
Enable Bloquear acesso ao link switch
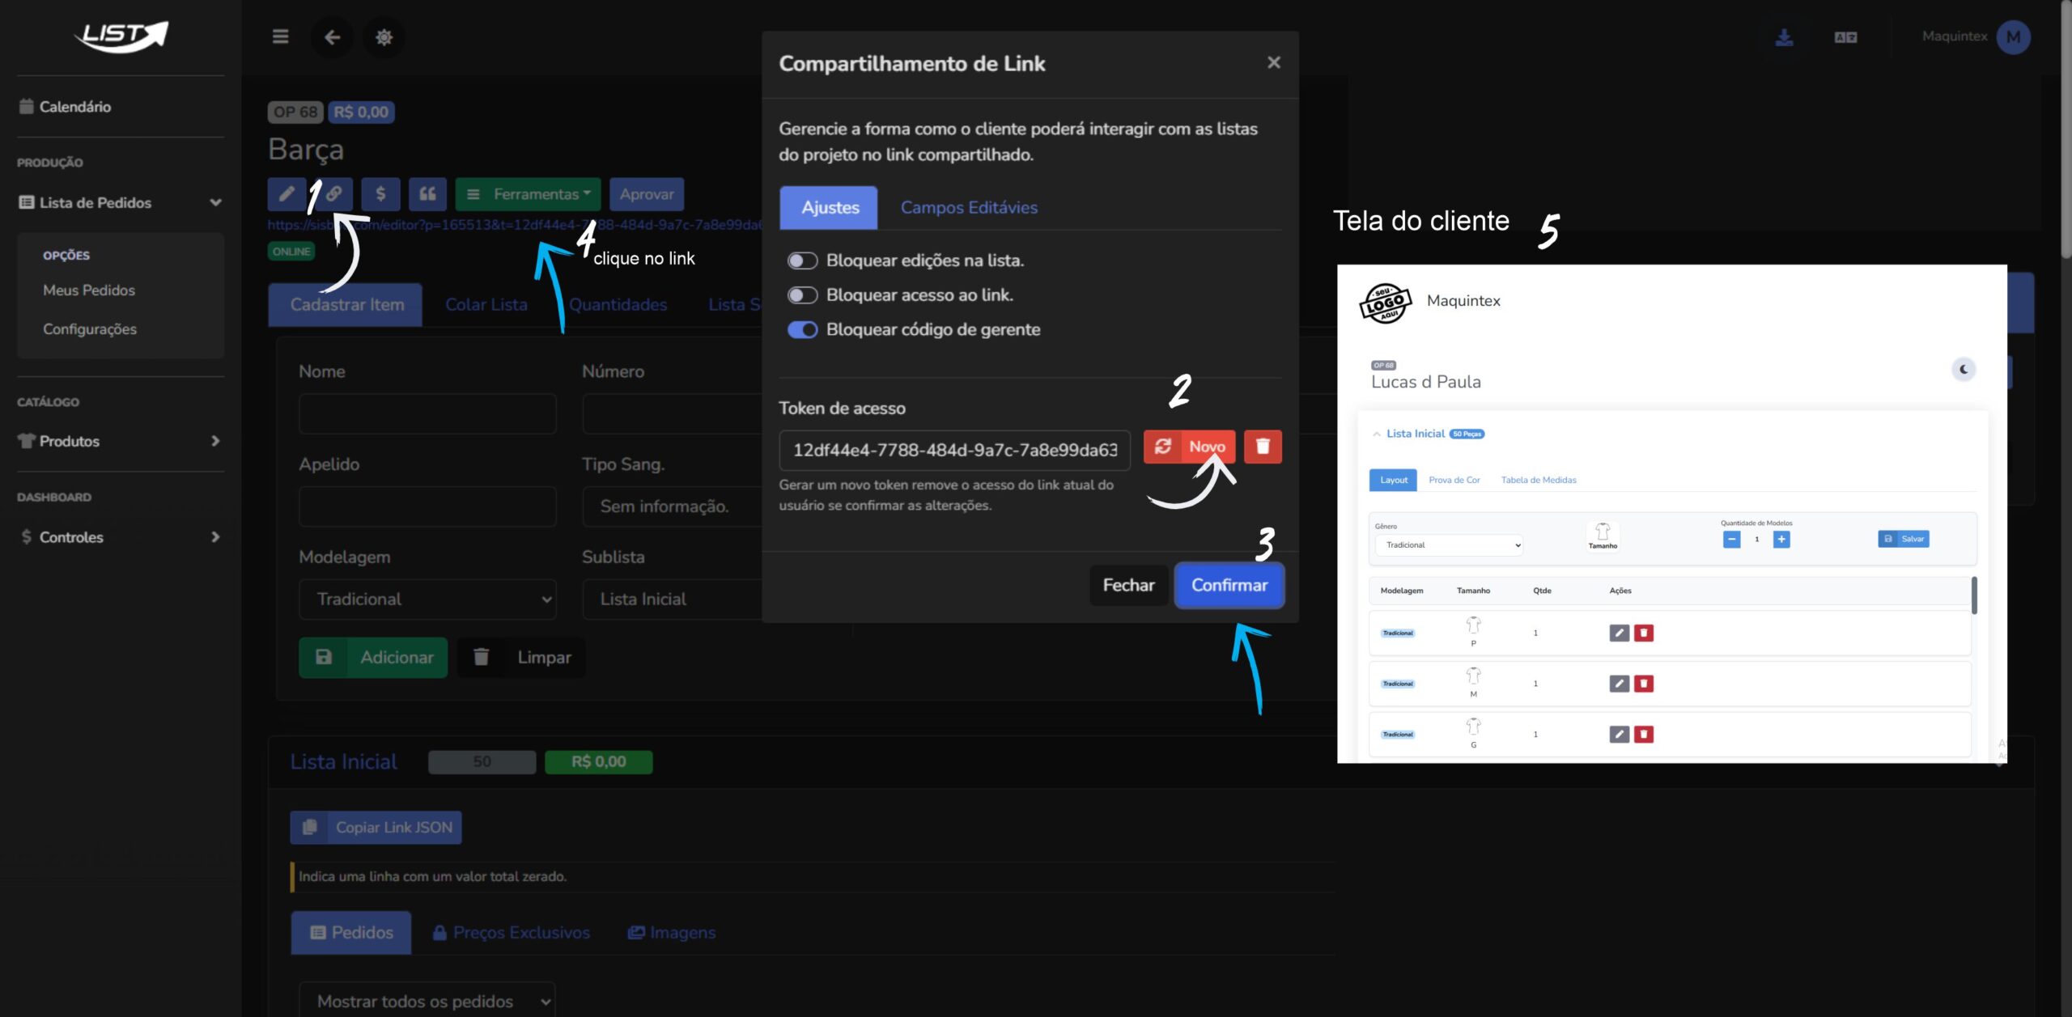(802, 295)
